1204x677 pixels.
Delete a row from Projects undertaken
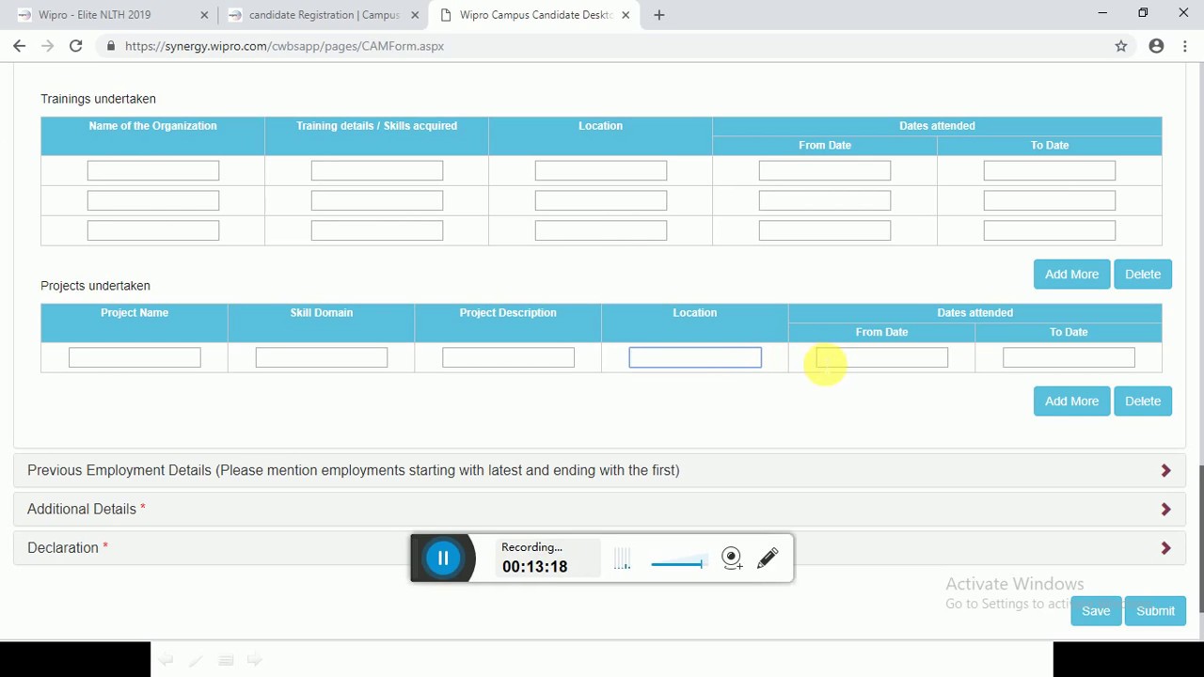(1143, 401)
